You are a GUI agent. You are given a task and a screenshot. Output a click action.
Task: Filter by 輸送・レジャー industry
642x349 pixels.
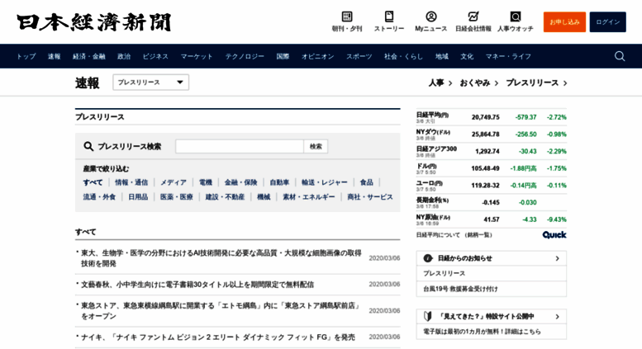coord(324,182)
